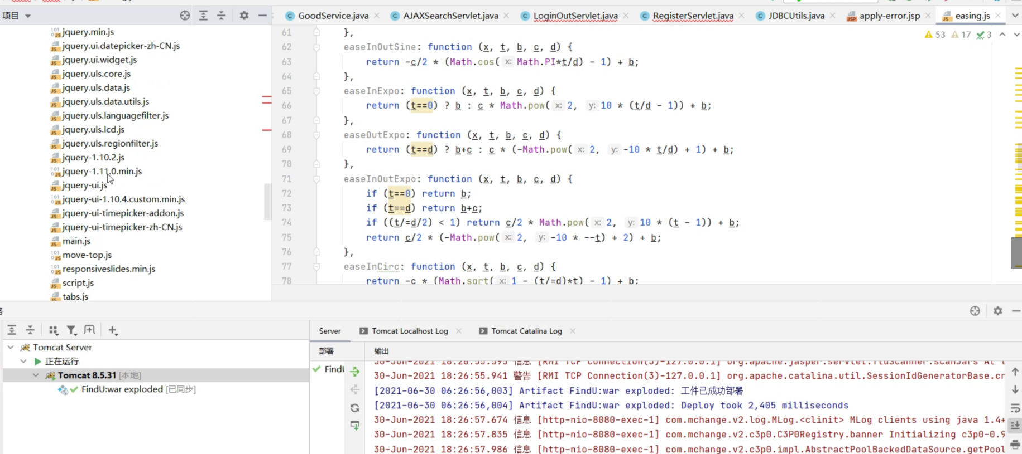Go to the next highlighted problem arrow
The width and height of the screenshot is (1022, 454).
point(1016,35)
